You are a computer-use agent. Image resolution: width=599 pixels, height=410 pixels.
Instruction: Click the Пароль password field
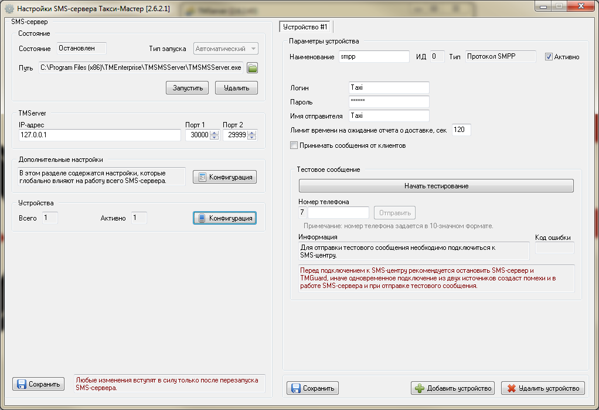pos(389,101)
